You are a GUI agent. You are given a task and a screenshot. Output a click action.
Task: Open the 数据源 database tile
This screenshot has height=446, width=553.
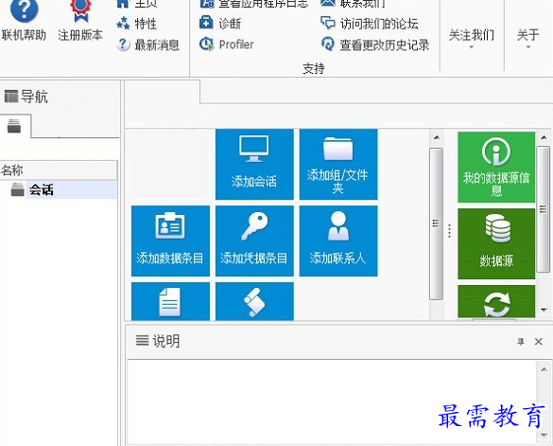(496, 244)
